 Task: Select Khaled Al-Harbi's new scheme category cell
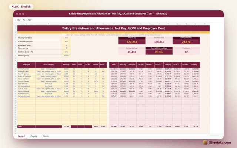[49, 71]
